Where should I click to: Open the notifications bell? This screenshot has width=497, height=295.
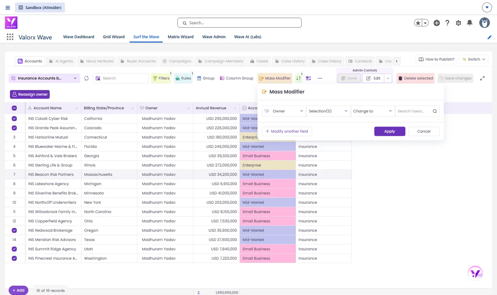[x=470, y=23]
